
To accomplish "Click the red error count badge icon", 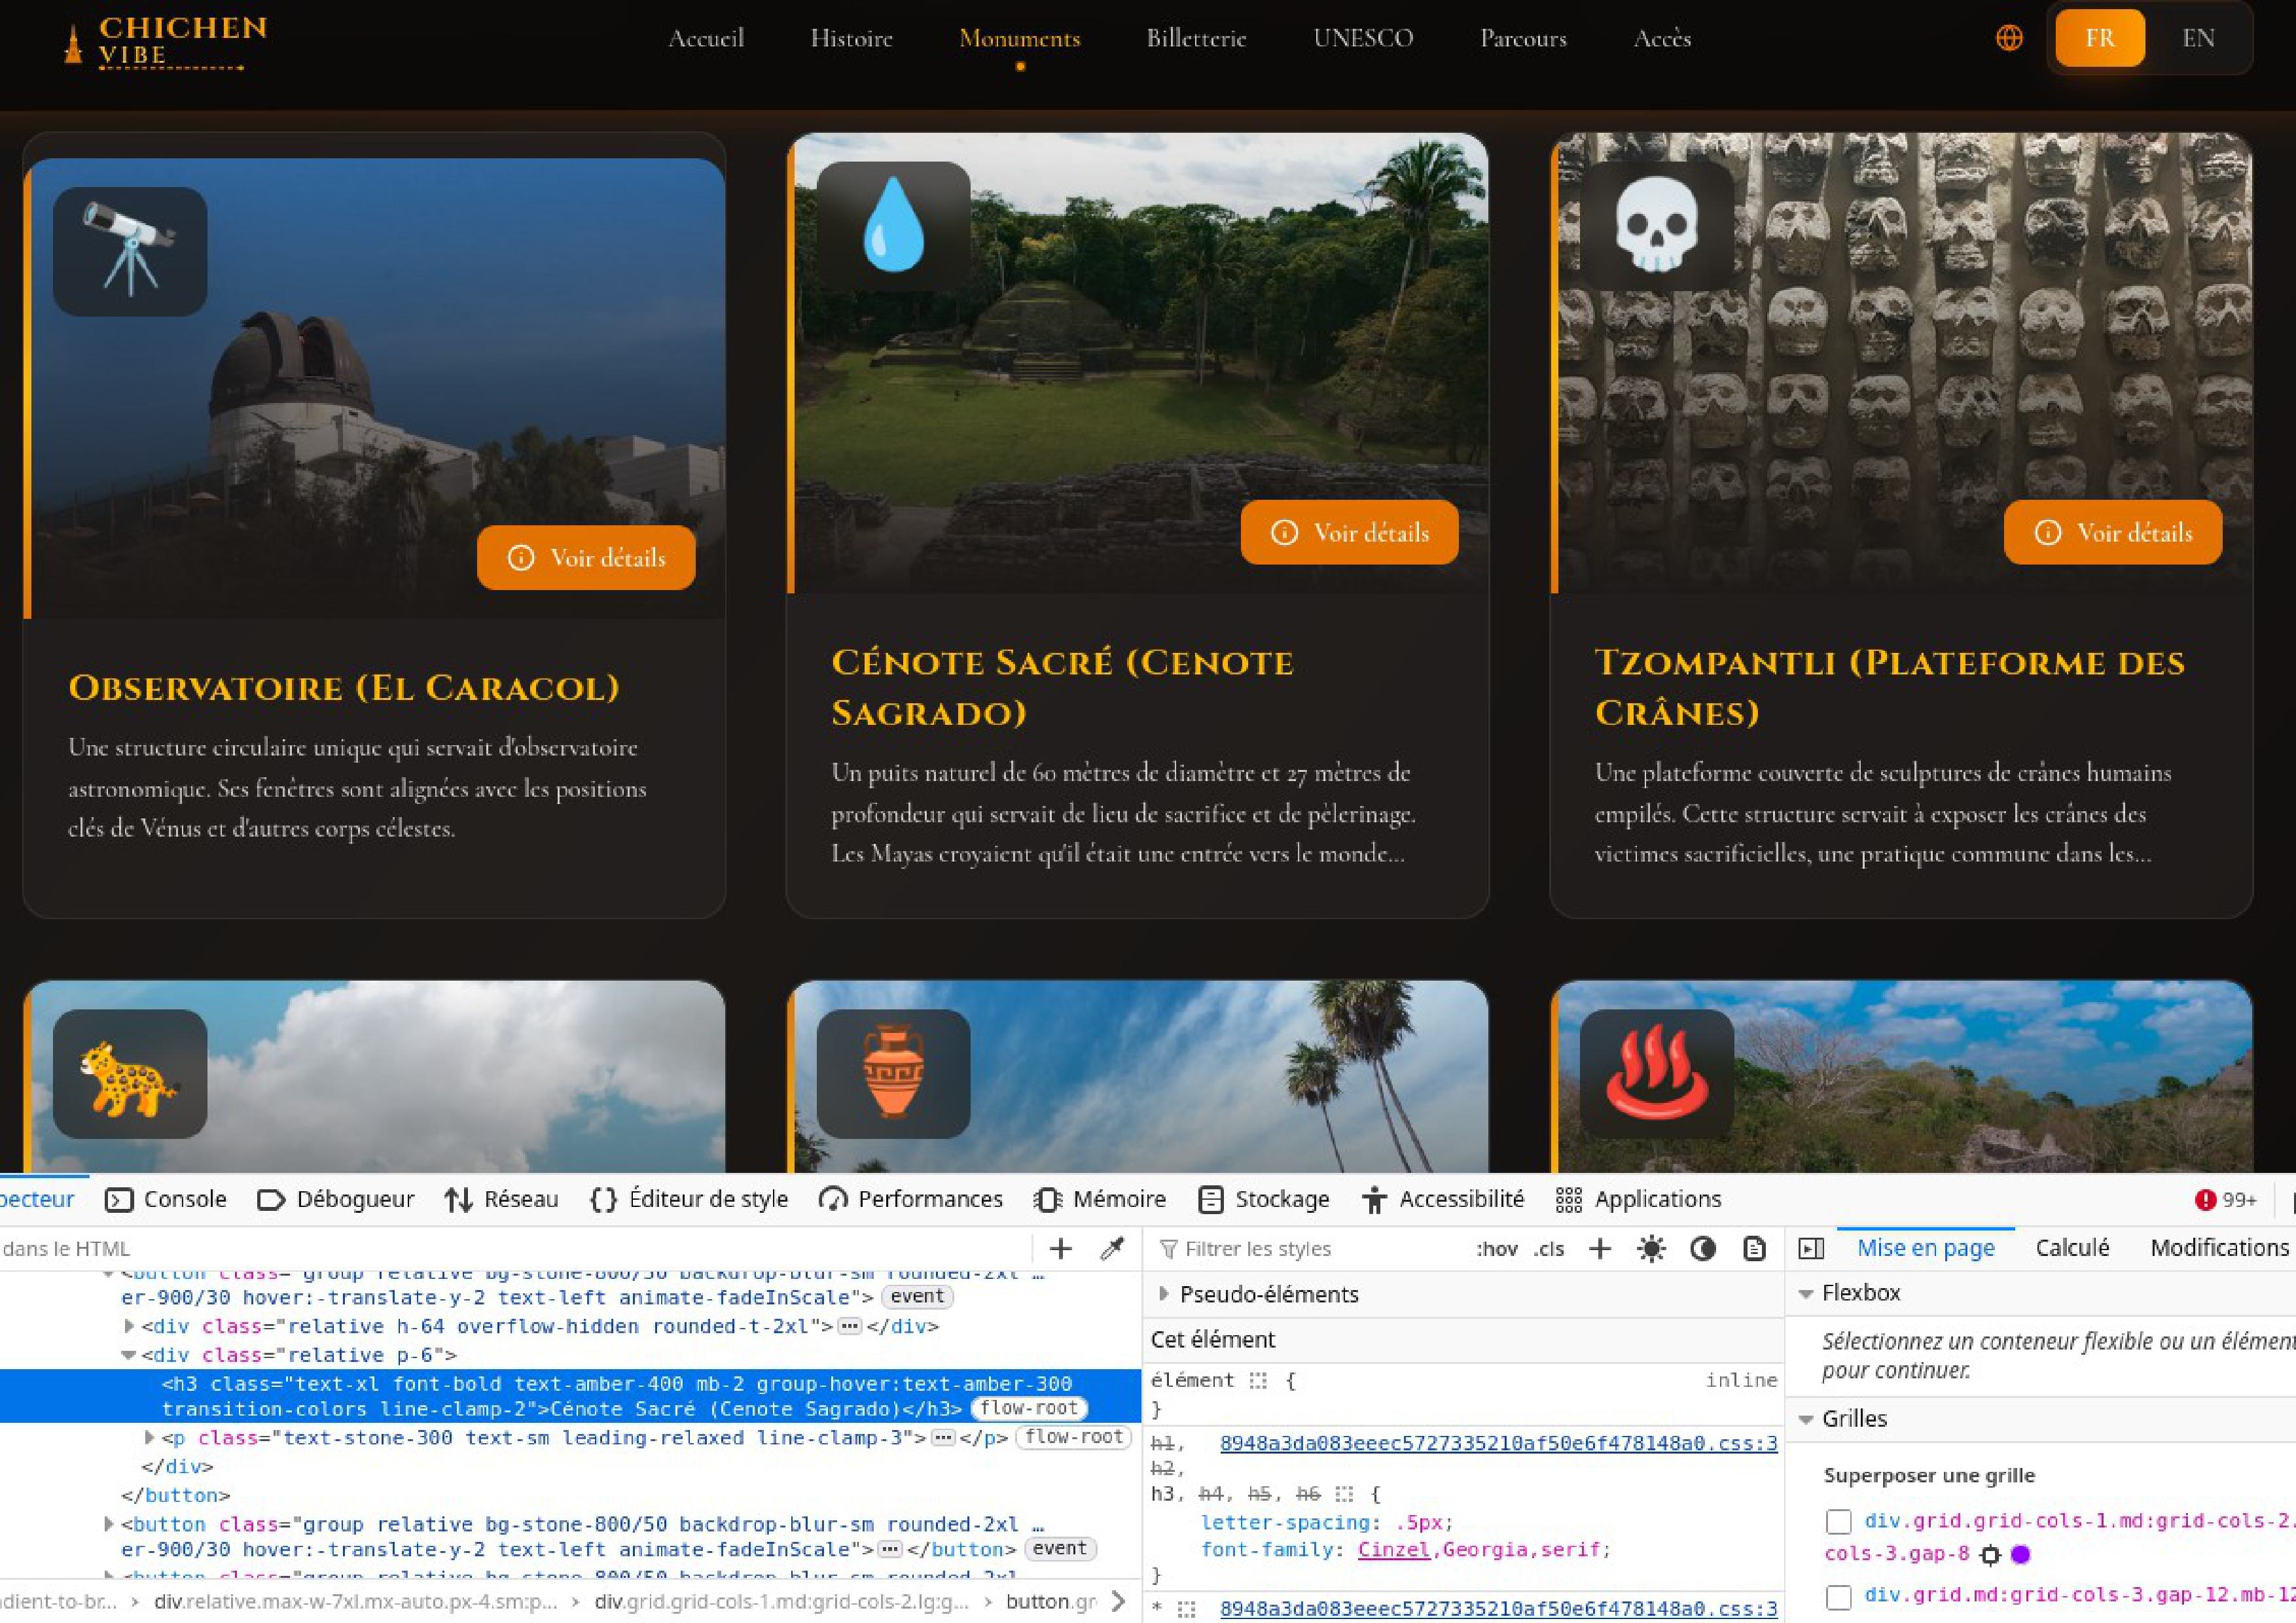I will click(x=2205, y=1199).
